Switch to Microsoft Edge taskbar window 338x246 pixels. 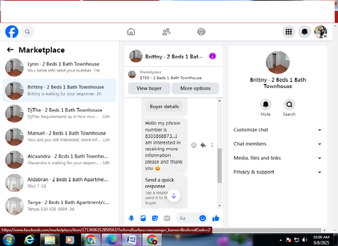coord(112,240)
